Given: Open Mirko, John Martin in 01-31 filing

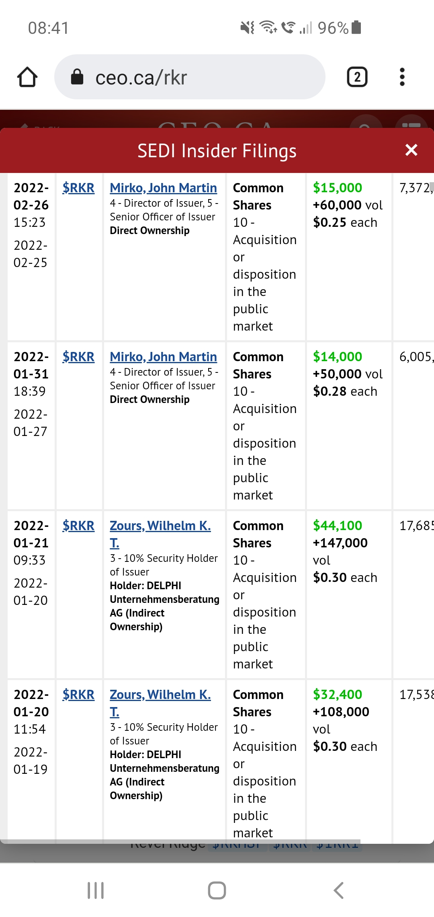Looking at the screenshot, I should pos(163,357).
